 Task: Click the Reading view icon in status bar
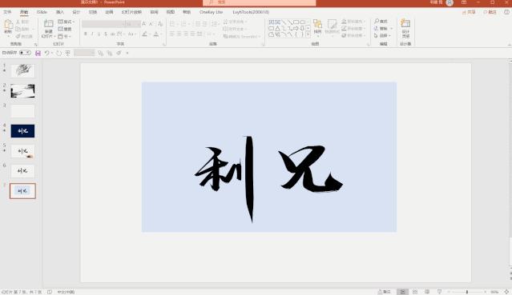point(427,292)
